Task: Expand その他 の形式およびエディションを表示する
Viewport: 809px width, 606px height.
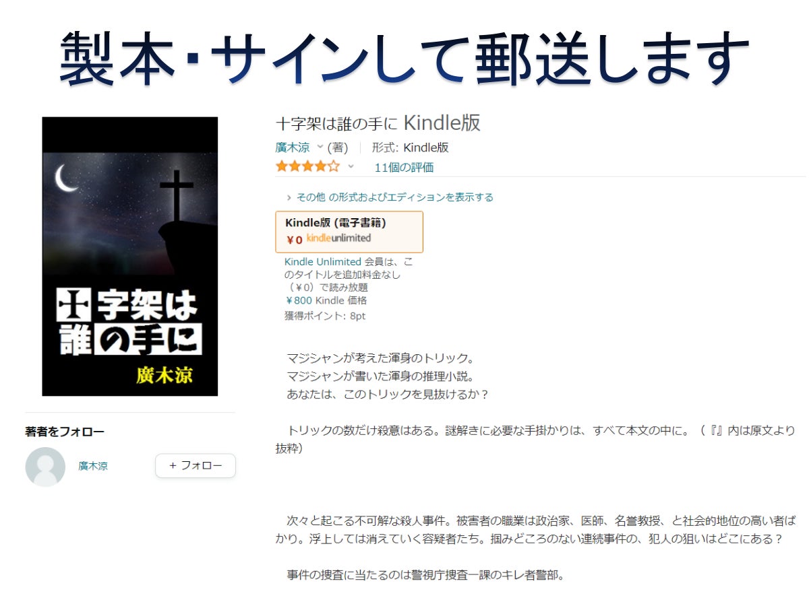Action: (390, 197)
